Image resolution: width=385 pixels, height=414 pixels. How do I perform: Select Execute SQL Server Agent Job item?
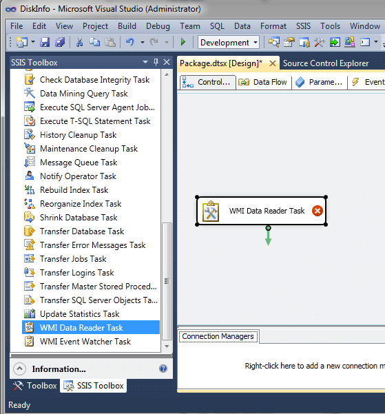pos(91,107)
